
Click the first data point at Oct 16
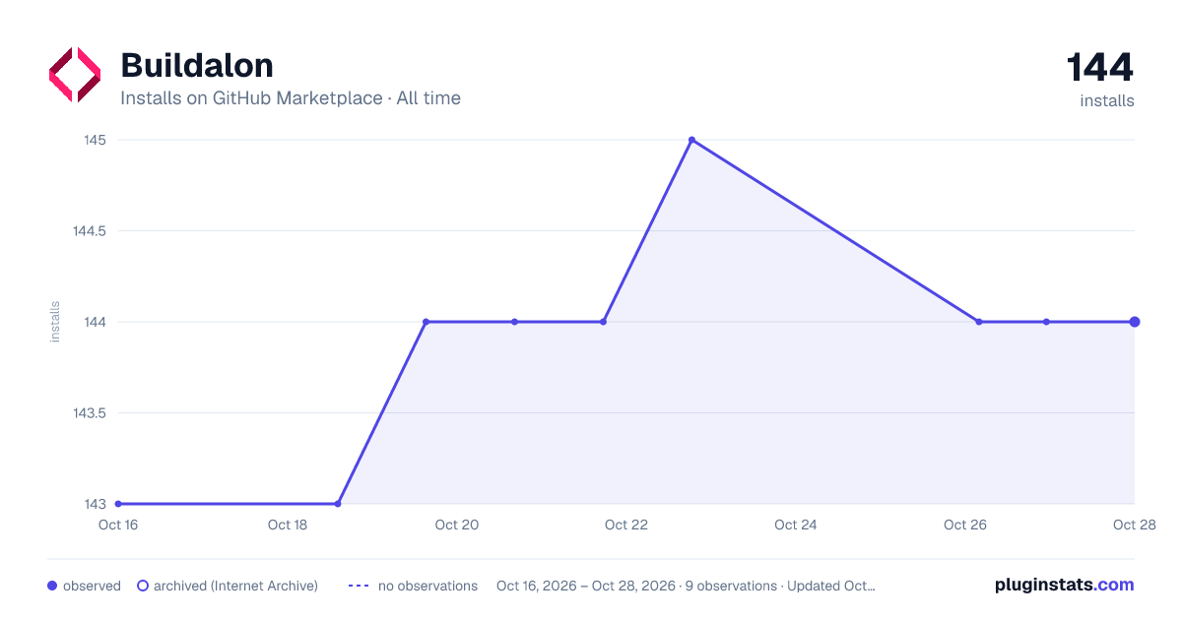118,504
